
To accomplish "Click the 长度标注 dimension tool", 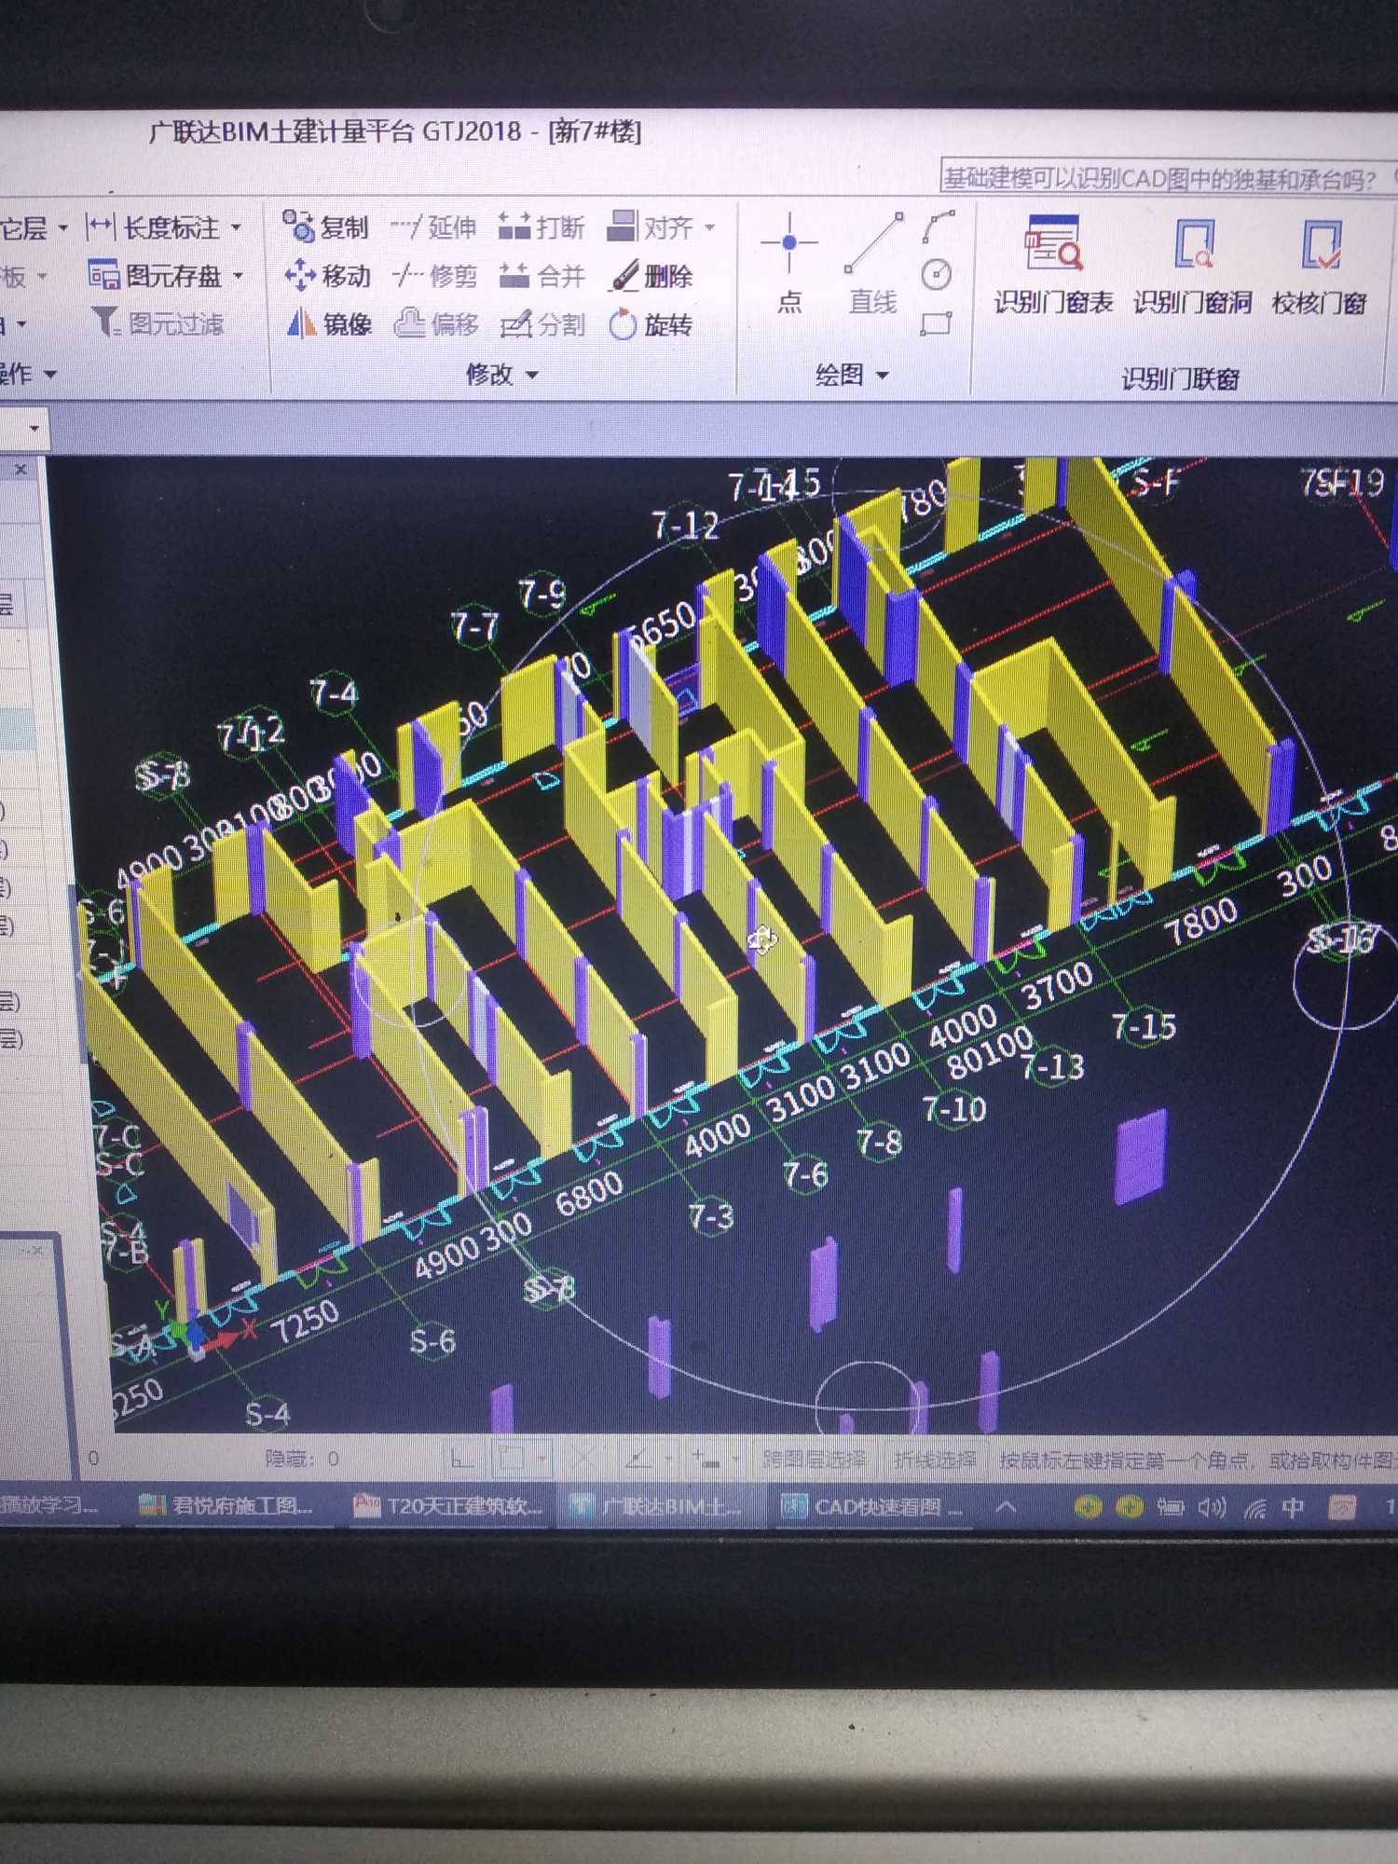I will click(x=153, y=226).
